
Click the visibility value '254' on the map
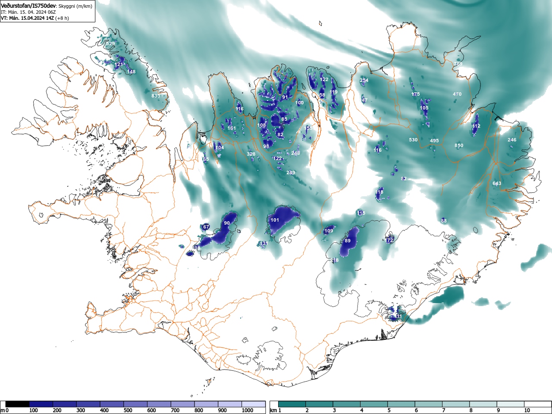point(364,80)
